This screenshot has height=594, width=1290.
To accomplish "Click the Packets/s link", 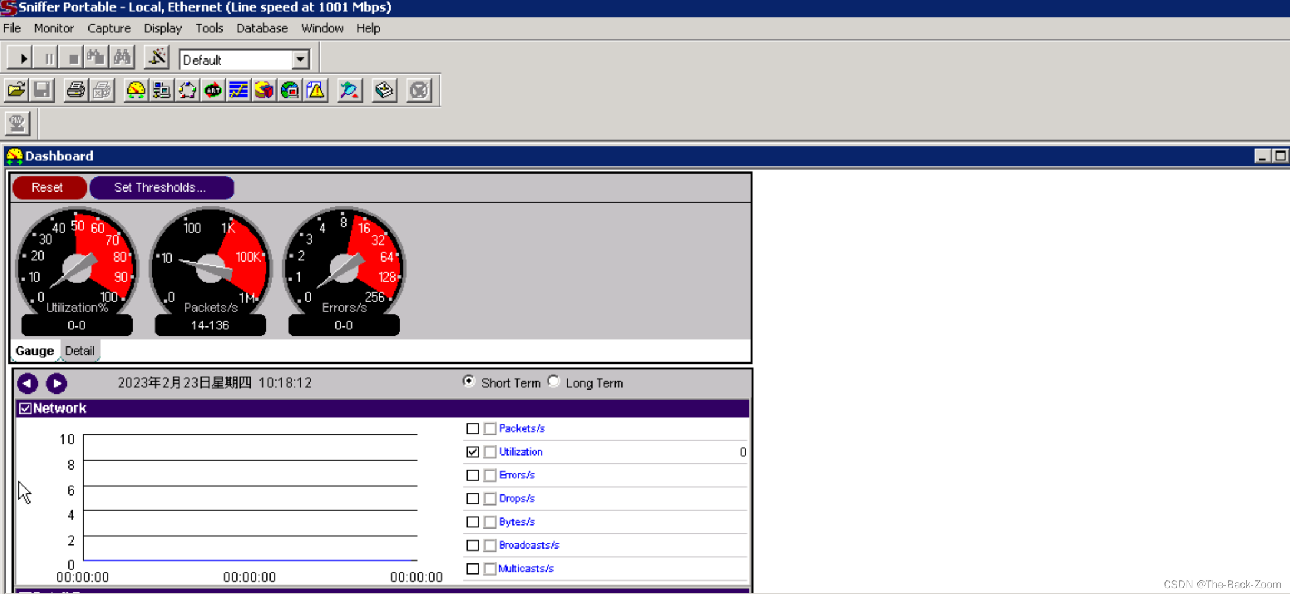I will 522,428.
